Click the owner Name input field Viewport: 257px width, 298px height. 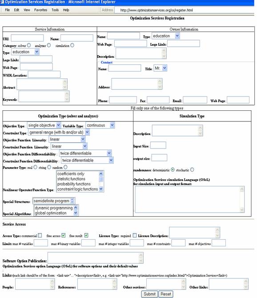124,36
